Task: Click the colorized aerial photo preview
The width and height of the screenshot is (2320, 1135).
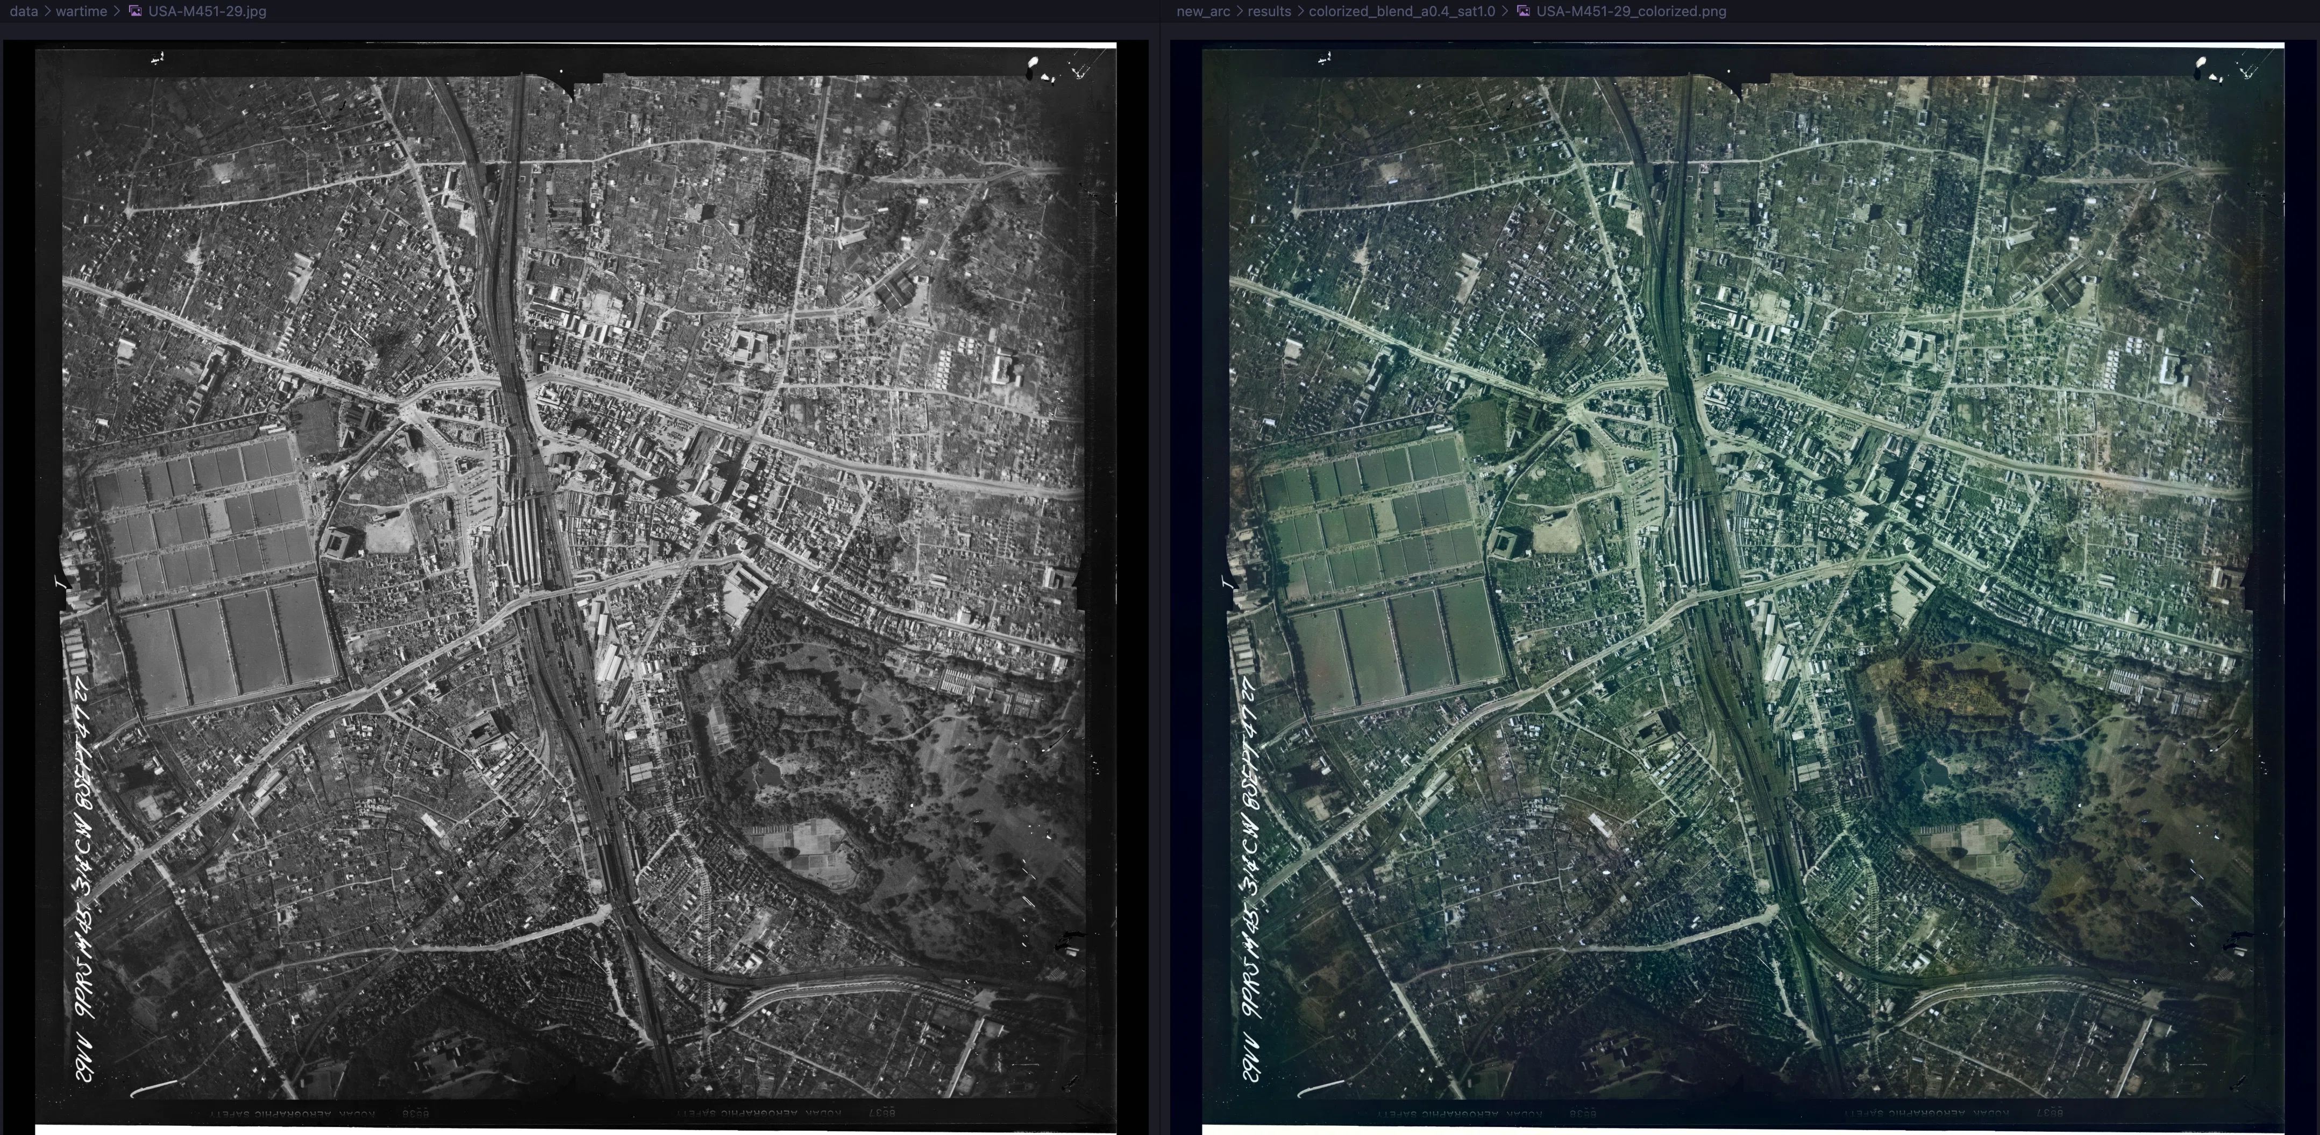Action: [x=1743, y=587]
